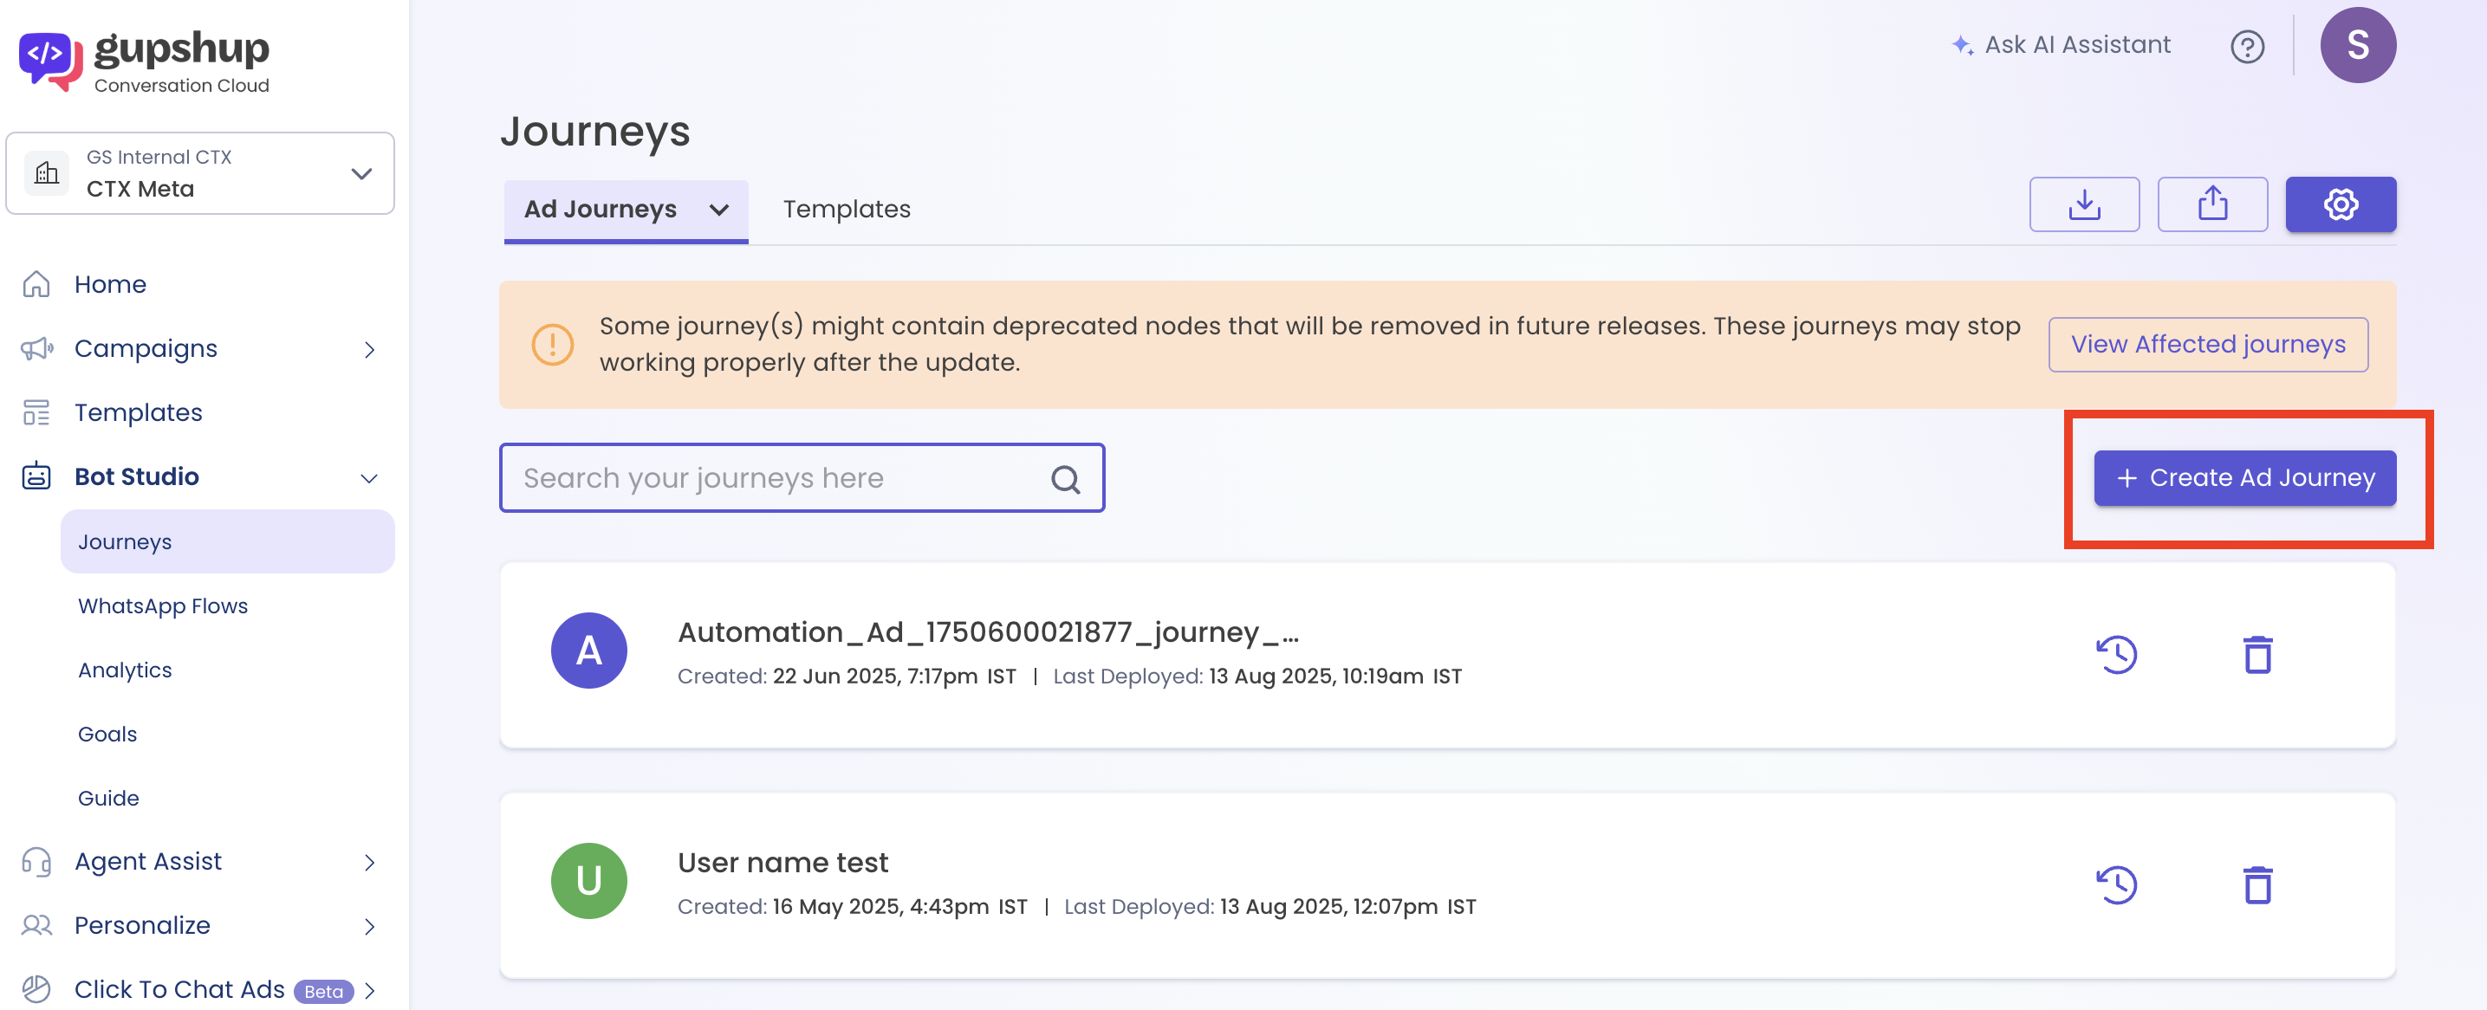The width and height of the screenshot is (2487, 1010).
Task: Click View Affected journeys
Action: 2208,345
